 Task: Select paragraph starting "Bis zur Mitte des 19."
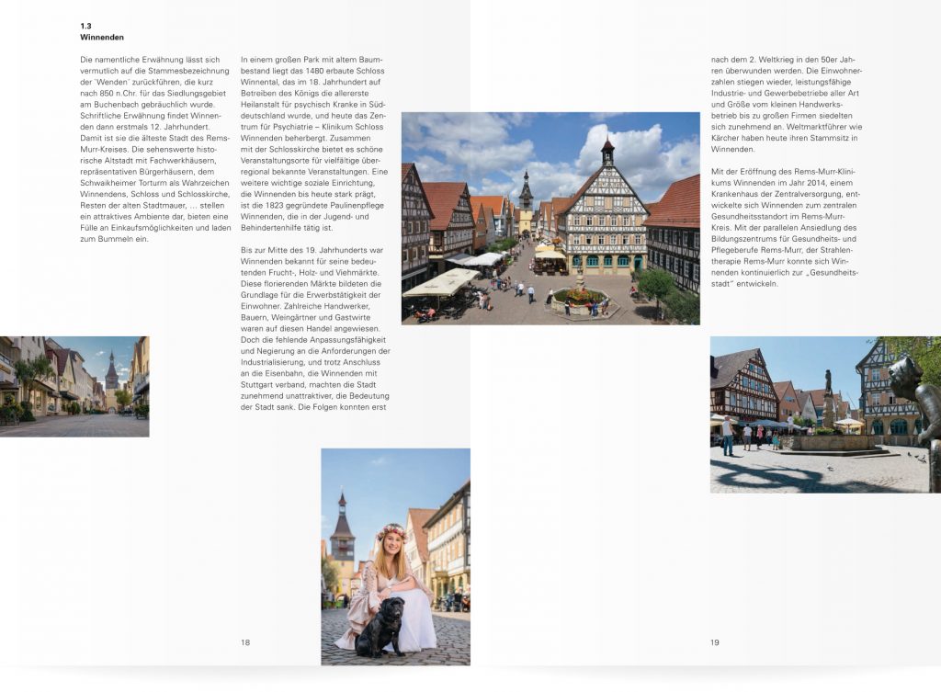tap(313, 329)
